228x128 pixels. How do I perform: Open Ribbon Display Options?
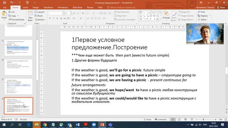[201, 2]
